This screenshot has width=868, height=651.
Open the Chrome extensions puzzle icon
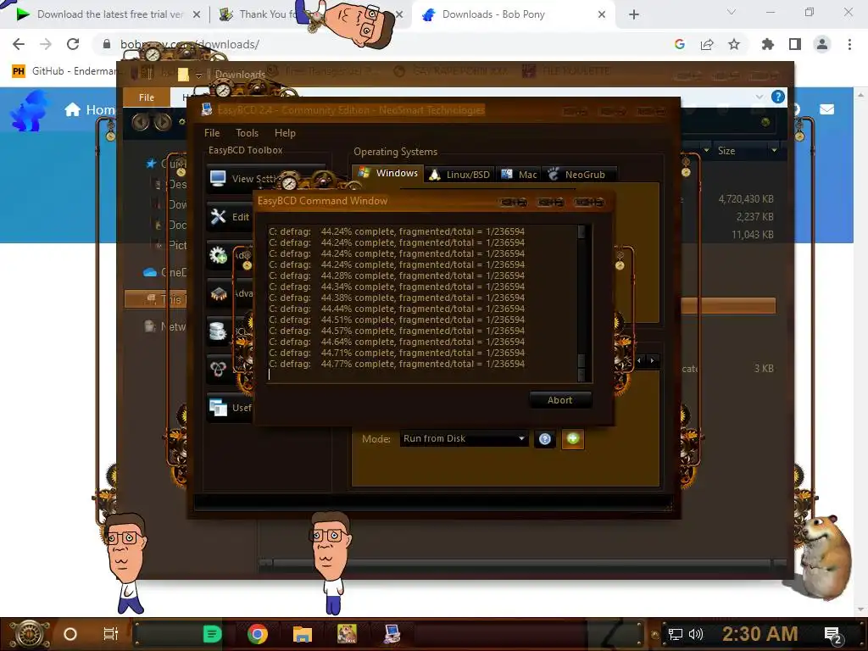(x=768, y=44)
